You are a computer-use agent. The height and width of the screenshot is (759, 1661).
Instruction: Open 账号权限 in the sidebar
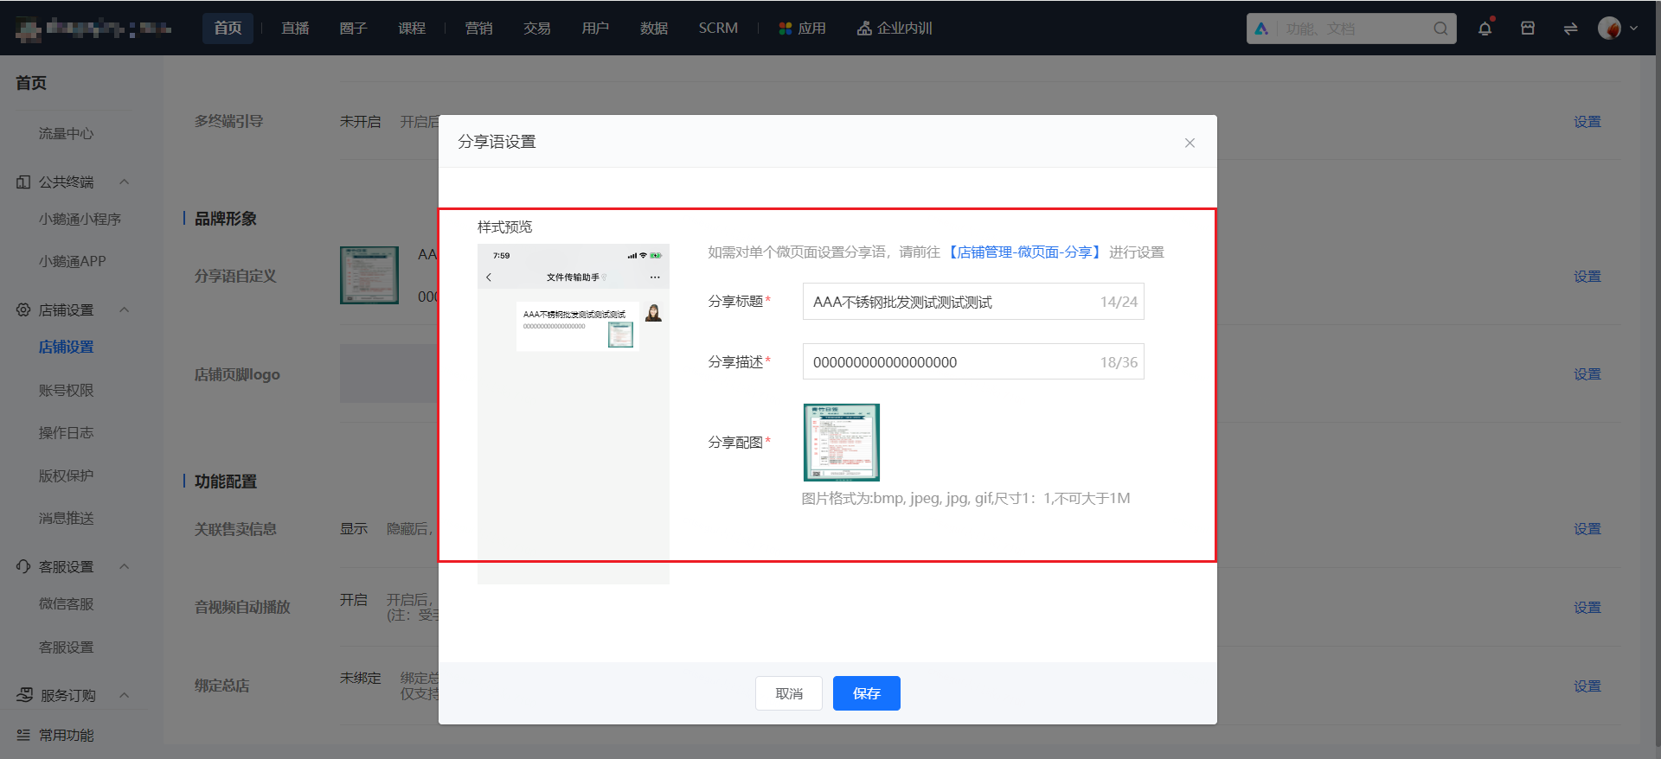coord(66,390)
